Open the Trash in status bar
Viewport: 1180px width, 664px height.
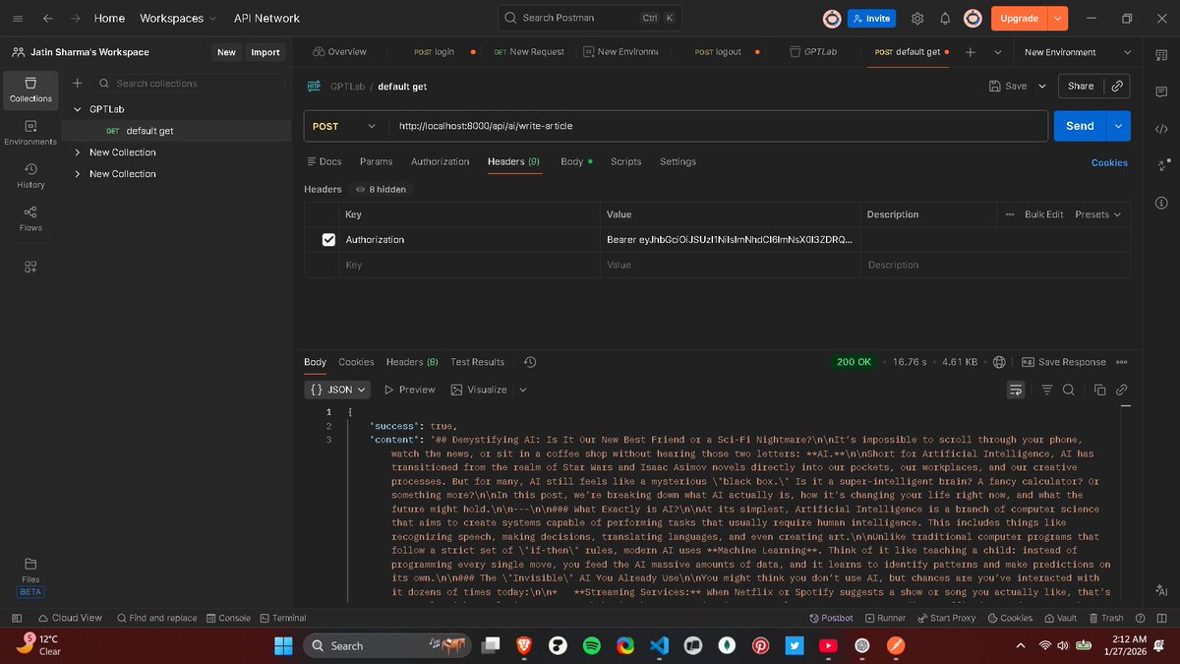click(x=1106, y=618)
